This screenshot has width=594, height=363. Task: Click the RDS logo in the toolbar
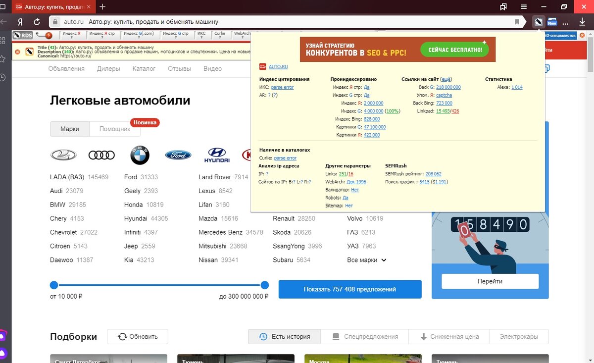pyautogui.click(x=23, y=35)
